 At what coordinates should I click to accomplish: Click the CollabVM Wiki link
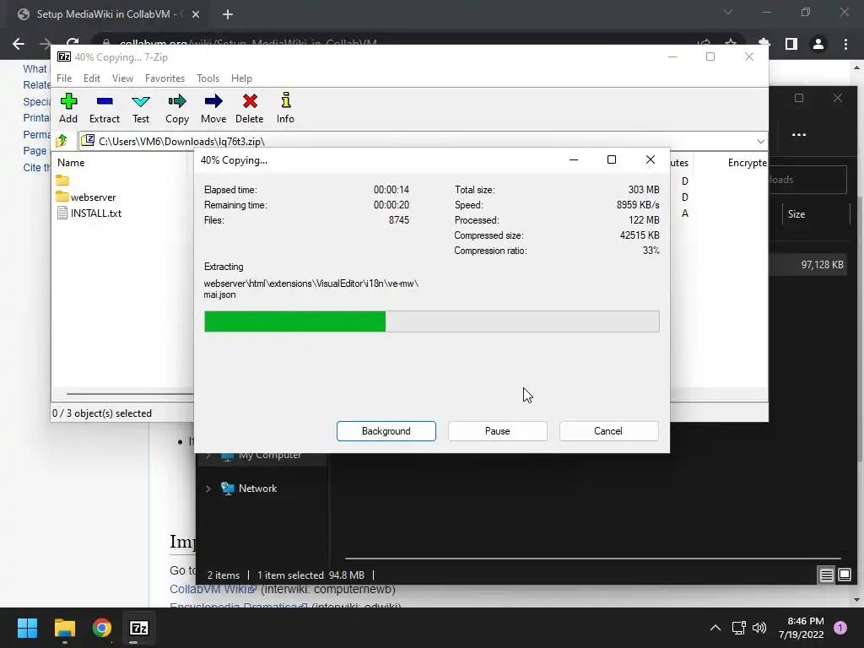tap(213, 589)
